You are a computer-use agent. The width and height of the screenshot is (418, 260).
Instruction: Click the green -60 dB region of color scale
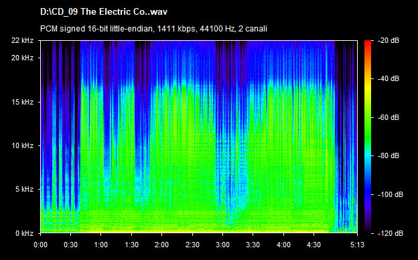(x=368, y=117)
